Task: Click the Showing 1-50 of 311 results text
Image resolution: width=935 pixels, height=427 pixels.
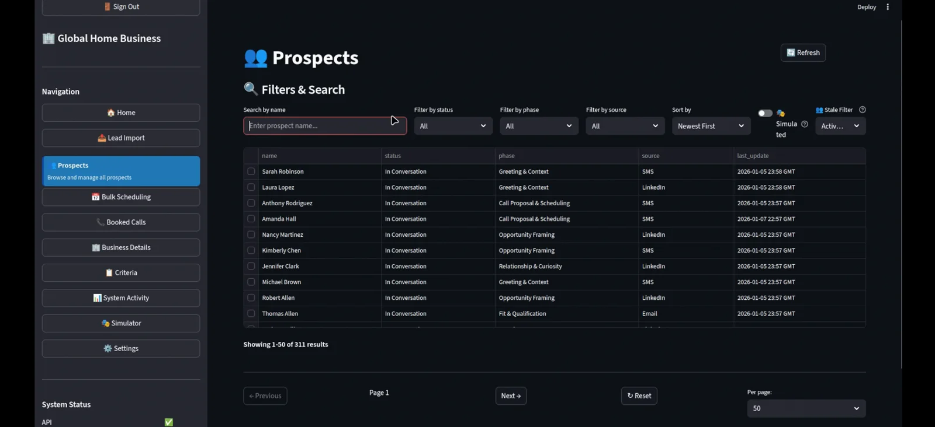Action: (286, 345)
